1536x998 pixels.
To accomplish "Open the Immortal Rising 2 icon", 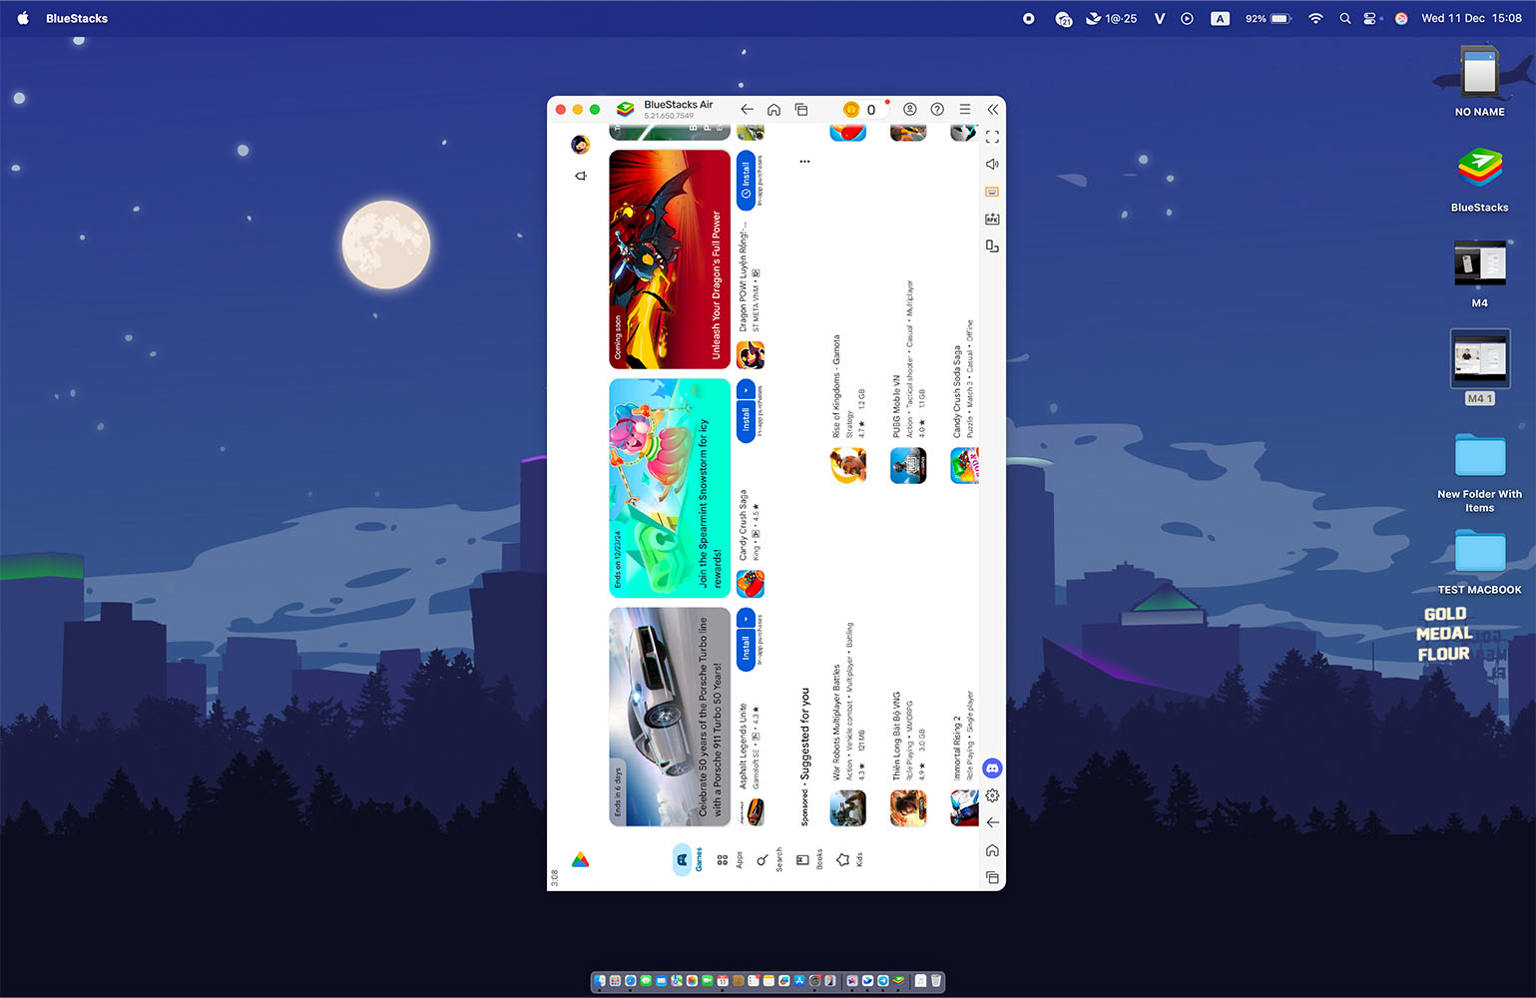I will point(965,808).
